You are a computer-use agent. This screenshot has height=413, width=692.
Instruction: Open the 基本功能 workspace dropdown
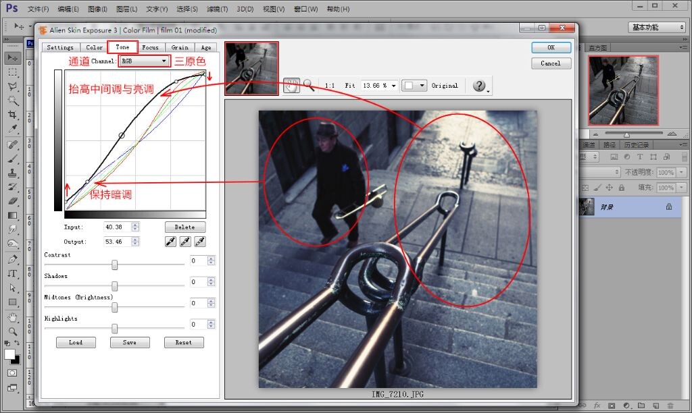tap(657, 27)
